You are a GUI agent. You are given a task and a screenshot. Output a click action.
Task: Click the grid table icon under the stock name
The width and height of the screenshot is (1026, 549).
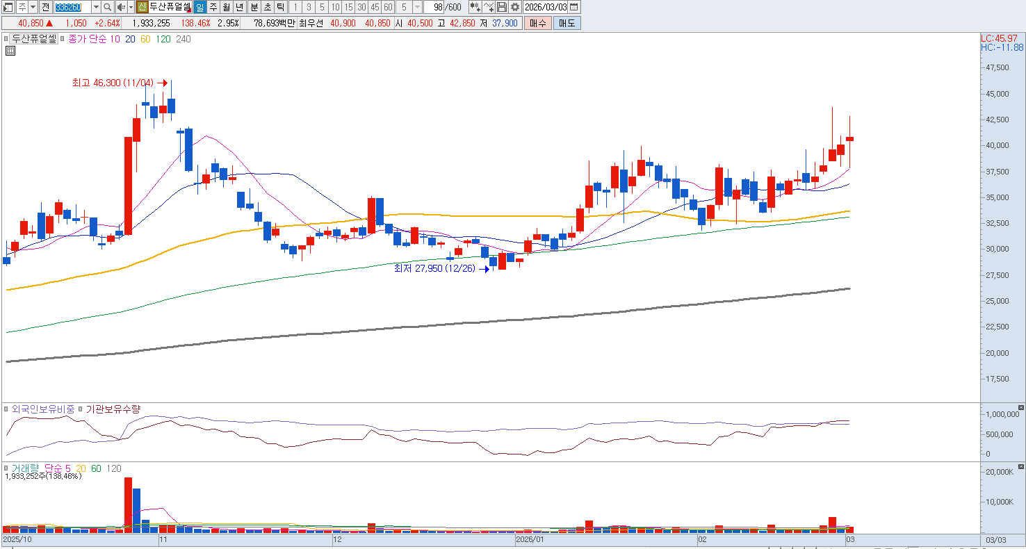10,51
